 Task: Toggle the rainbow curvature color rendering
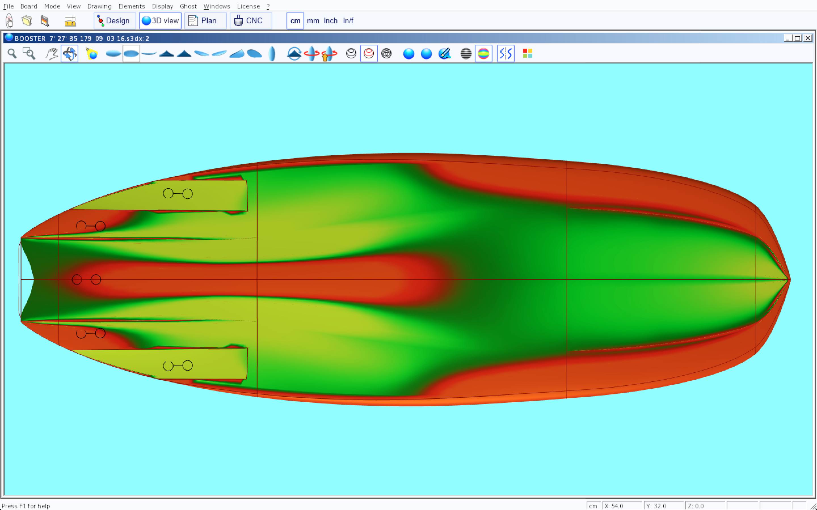tap(483, 54)
